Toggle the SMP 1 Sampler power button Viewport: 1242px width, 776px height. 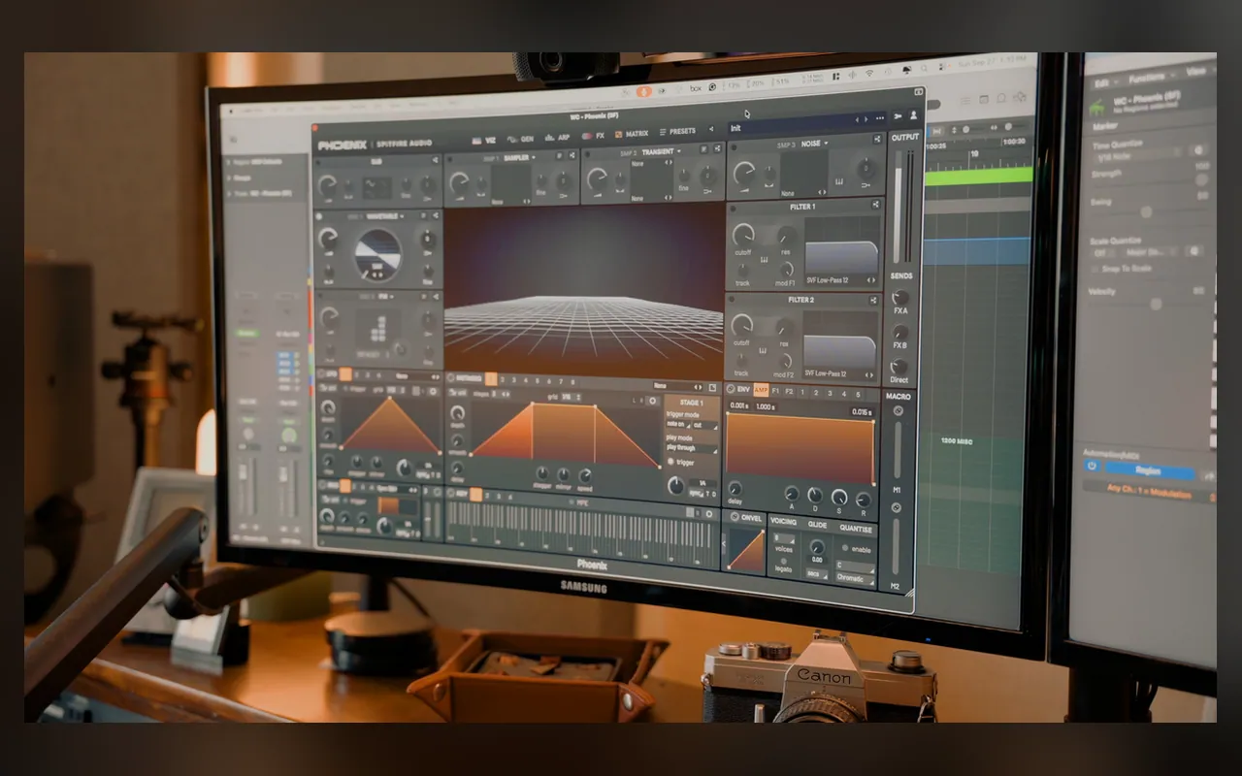coord(450,159)
